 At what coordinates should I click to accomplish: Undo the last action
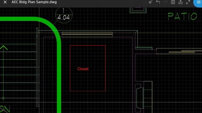point(158,2)
